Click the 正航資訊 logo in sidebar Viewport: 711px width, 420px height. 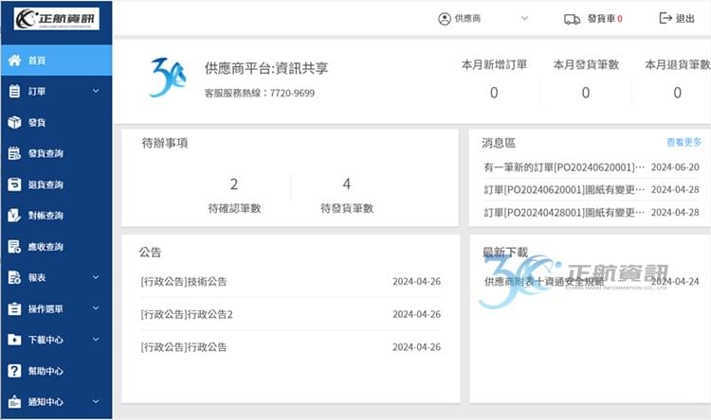56,19
